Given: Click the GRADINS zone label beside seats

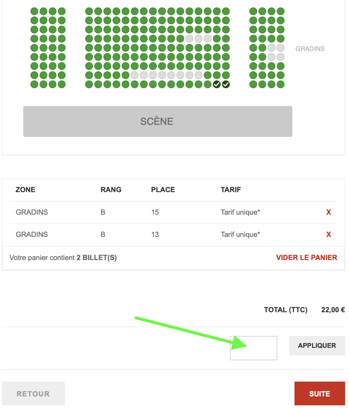Looking at the screenshot, I should (310, 49).
